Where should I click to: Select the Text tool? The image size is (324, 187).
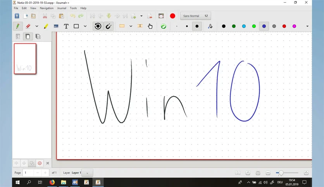coord(66,26)
